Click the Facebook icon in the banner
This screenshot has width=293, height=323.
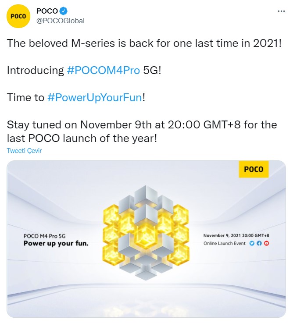[259, 243]
